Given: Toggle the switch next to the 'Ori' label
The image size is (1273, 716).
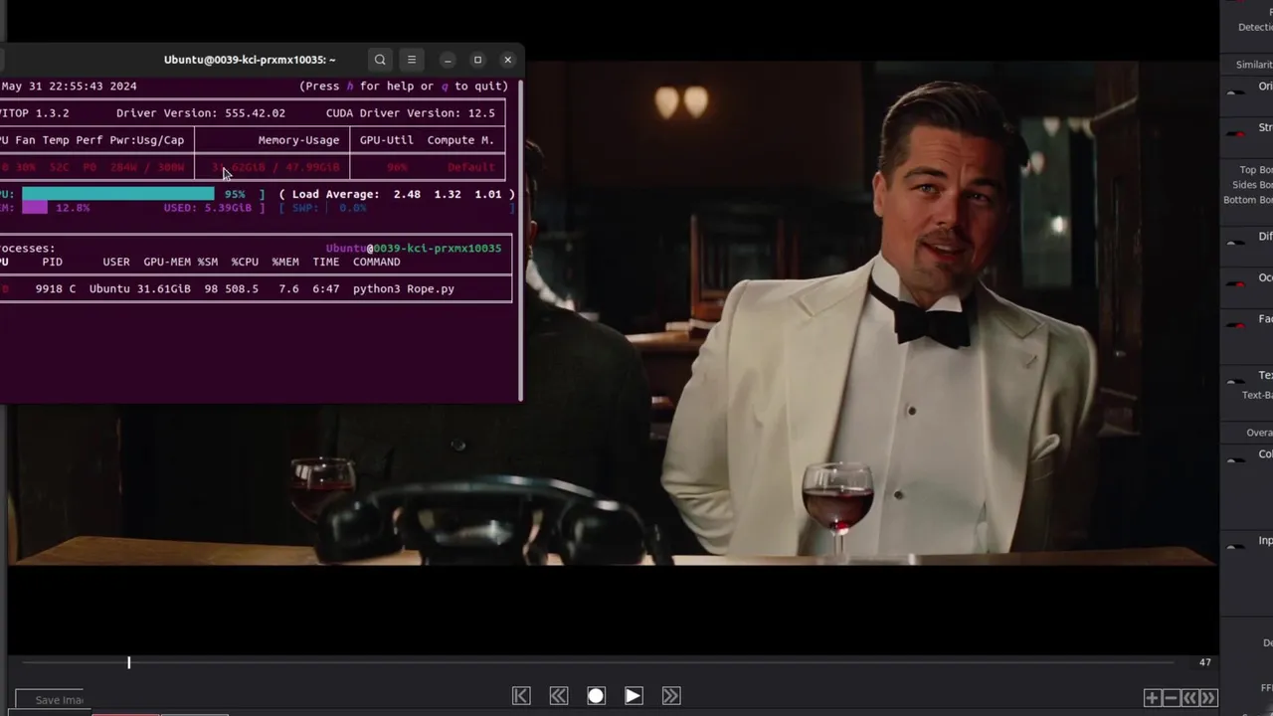Looking at the screenshot, I should [x=1236, y=92].
